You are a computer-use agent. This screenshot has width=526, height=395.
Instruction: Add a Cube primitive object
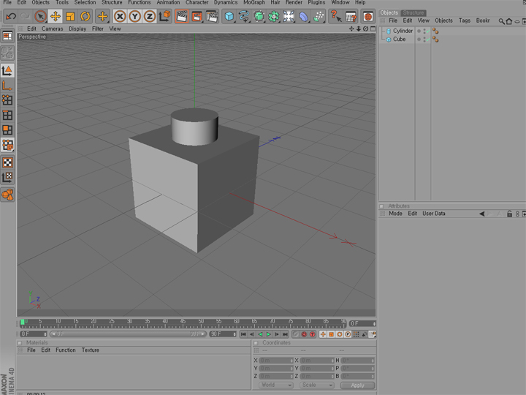229,16
